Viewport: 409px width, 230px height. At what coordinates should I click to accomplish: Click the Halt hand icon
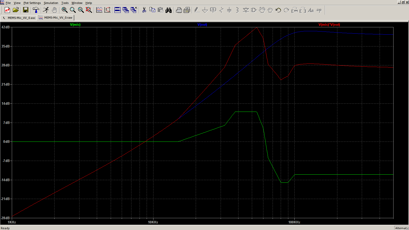point(54,10)
